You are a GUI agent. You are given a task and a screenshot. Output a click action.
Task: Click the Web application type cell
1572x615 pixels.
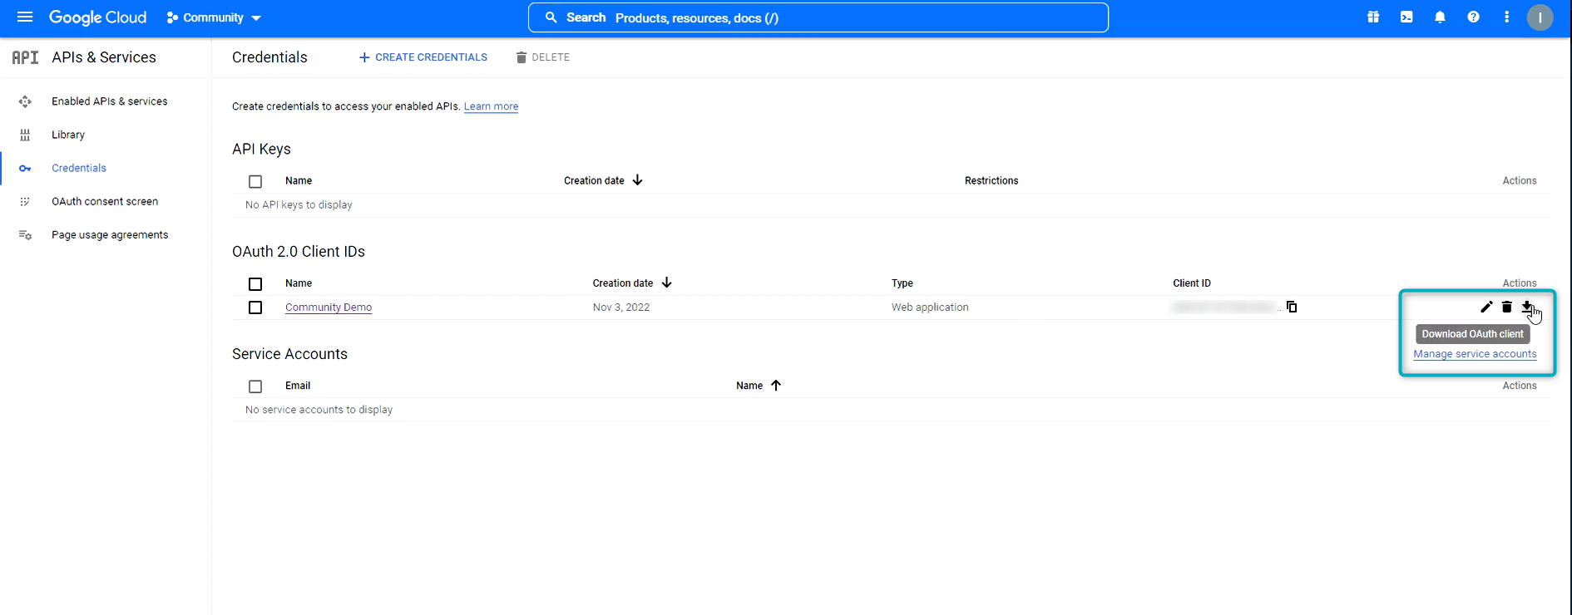pyautogui.click(x=930, y=307)
